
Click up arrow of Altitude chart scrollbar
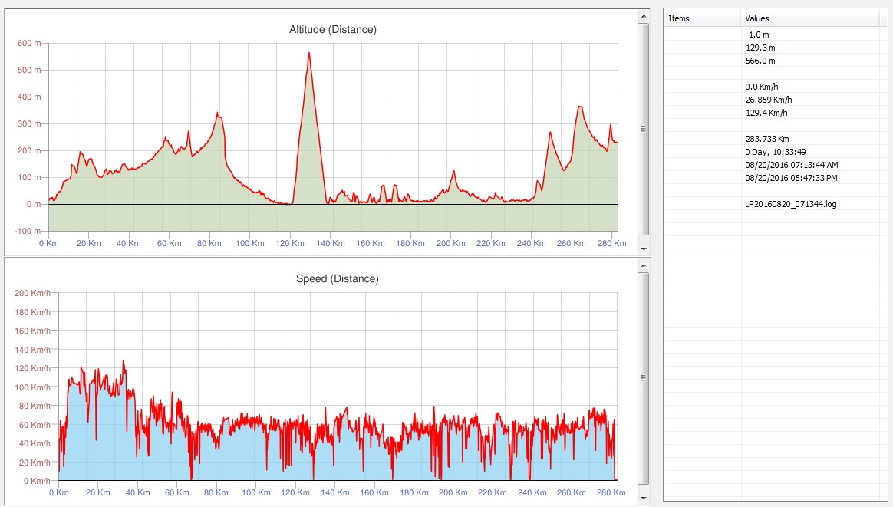(x=643, y=16)
